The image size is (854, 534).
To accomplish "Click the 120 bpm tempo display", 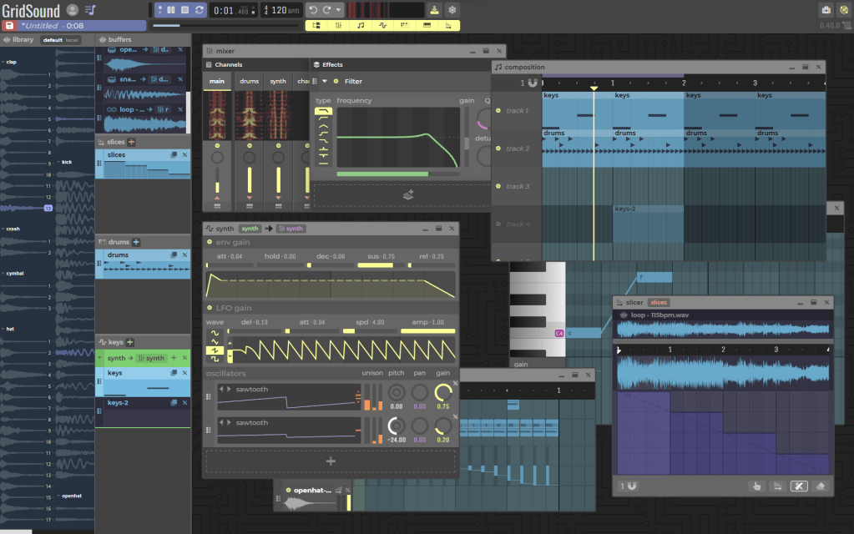I will click(280, 10).
